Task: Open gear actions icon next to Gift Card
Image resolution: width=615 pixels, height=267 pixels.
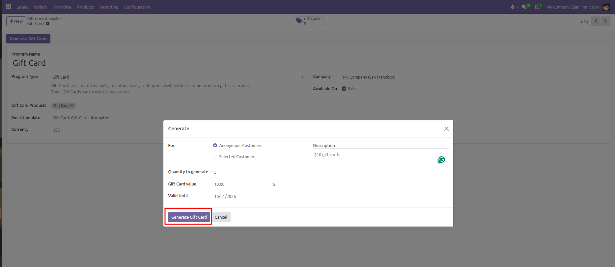Action: [48, 24]
